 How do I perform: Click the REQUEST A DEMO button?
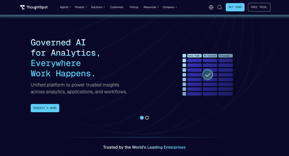(x=45, y=108)
